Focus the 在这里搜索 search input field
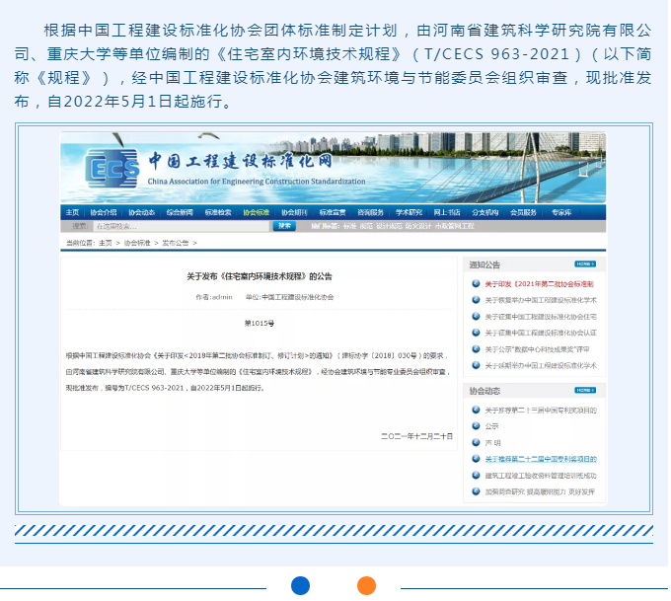Image resolution: width=671 pixels, height=601 pixels. coord(182,226)
